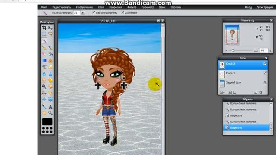Select the Pinch tool
The width and height of the screenshot is (276, 155).
pos(50,99)
